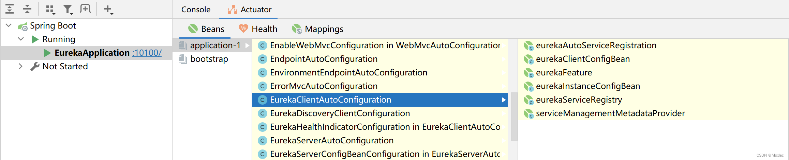Viewport: 789px width, 160px height.
Task: Open the Group By toolbar dropdown
Action: coord(50,10)
